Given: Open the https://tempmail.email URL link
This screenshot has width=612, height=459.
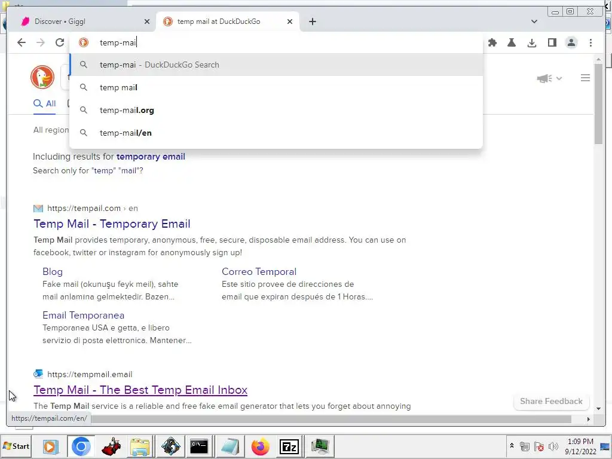Looking at the screenshot, I should coord(90,374).
